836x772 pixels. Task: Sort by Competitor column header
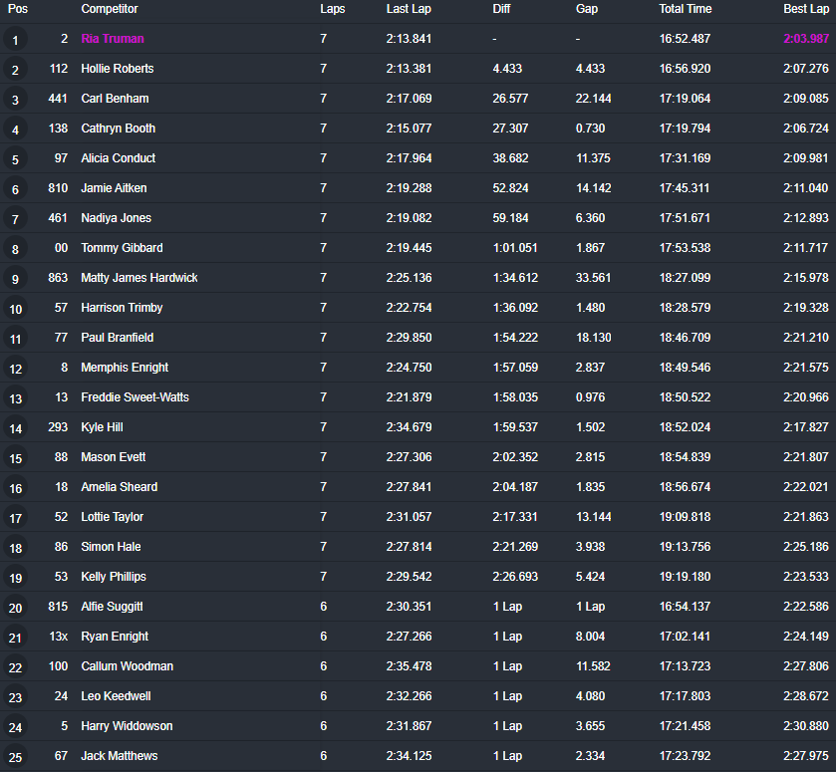[x=110, y=9]
